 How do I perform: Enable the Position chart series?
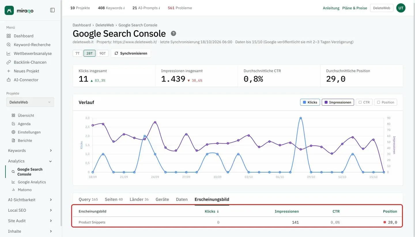(x=386, y=102)
